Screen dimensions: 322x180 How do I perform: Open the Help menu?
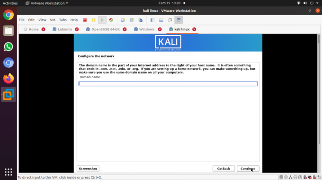coord(74,20)
